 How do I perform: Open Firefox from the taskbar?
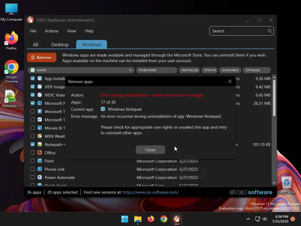[x=151, y=219]
